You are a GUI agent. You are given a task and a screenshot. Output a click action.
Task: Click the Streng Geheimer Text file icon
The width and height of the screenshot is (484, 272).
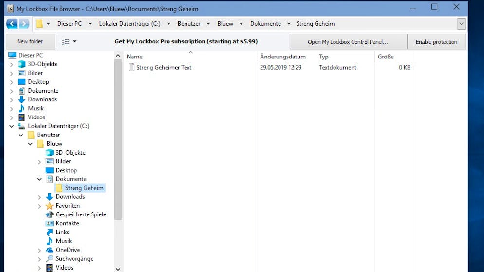pos(131,67)
